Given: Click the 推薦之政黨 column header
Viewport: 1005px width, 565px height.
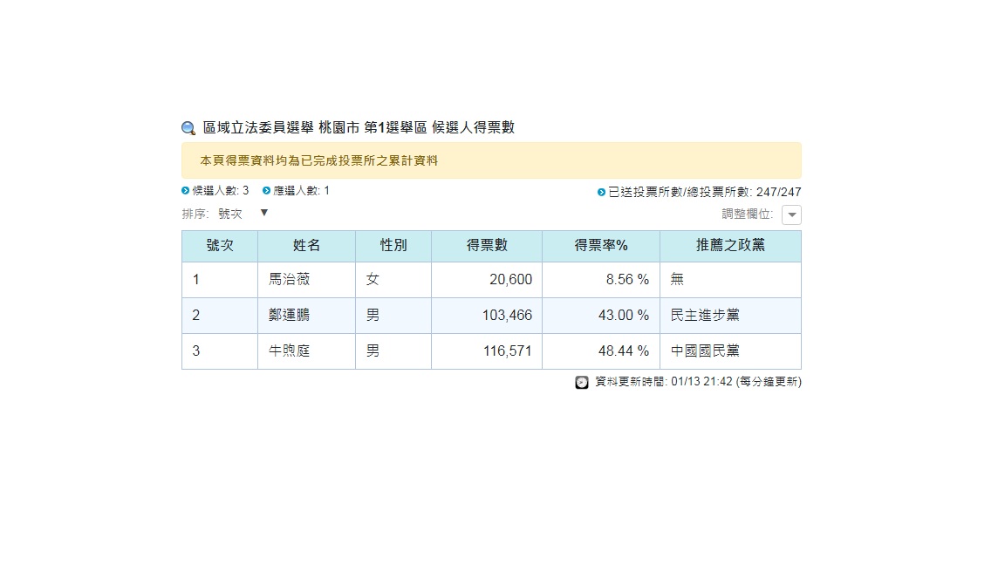Looking at the screenshot, I should 731,246.
